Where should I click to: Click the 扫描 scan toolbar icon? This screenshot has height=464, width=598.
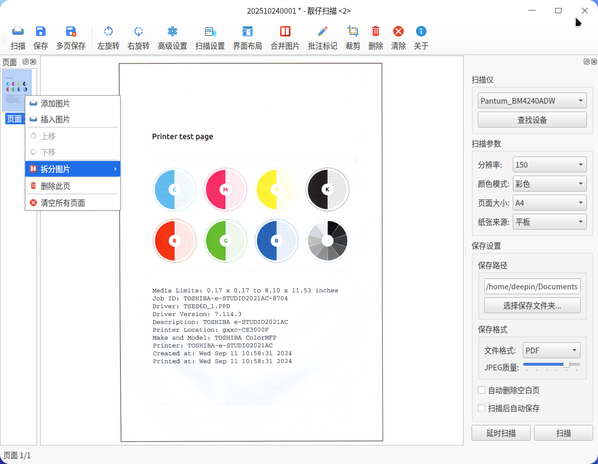click(x=18, y=38)
